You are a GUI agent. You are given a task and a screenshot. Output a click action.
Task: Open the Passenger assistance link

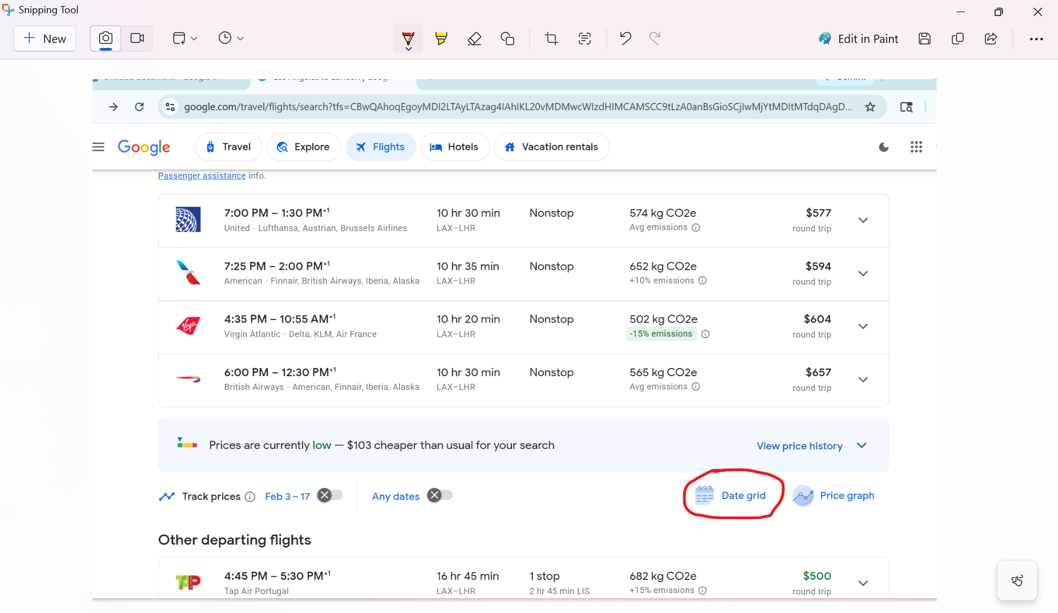click(x=202, y=176)
